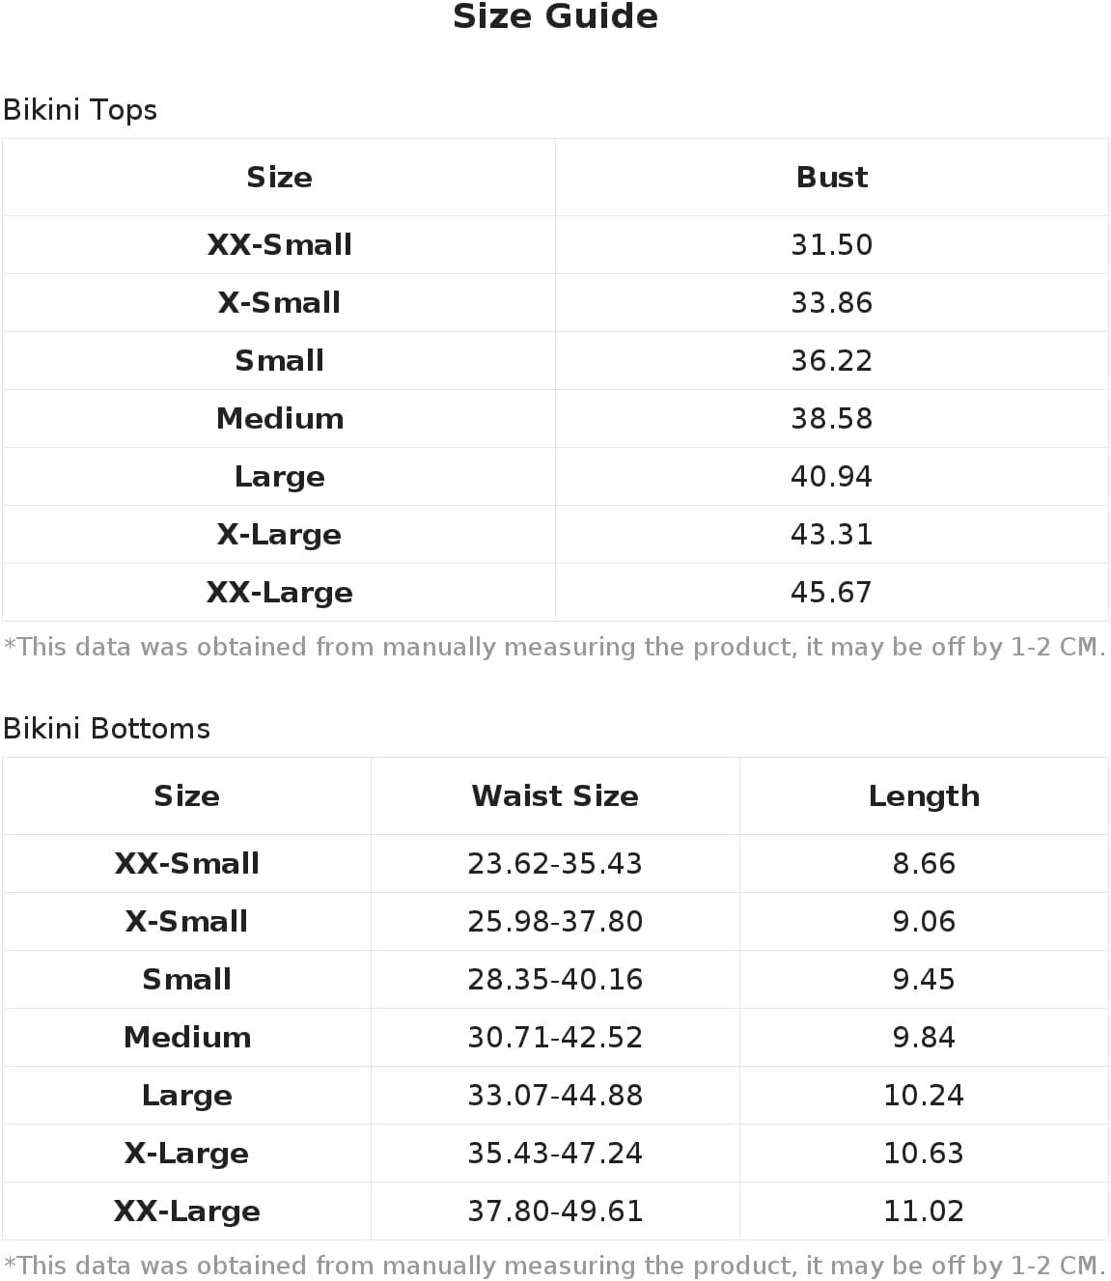Click the Size header in Bikini Bottoms table

[186, 796]
